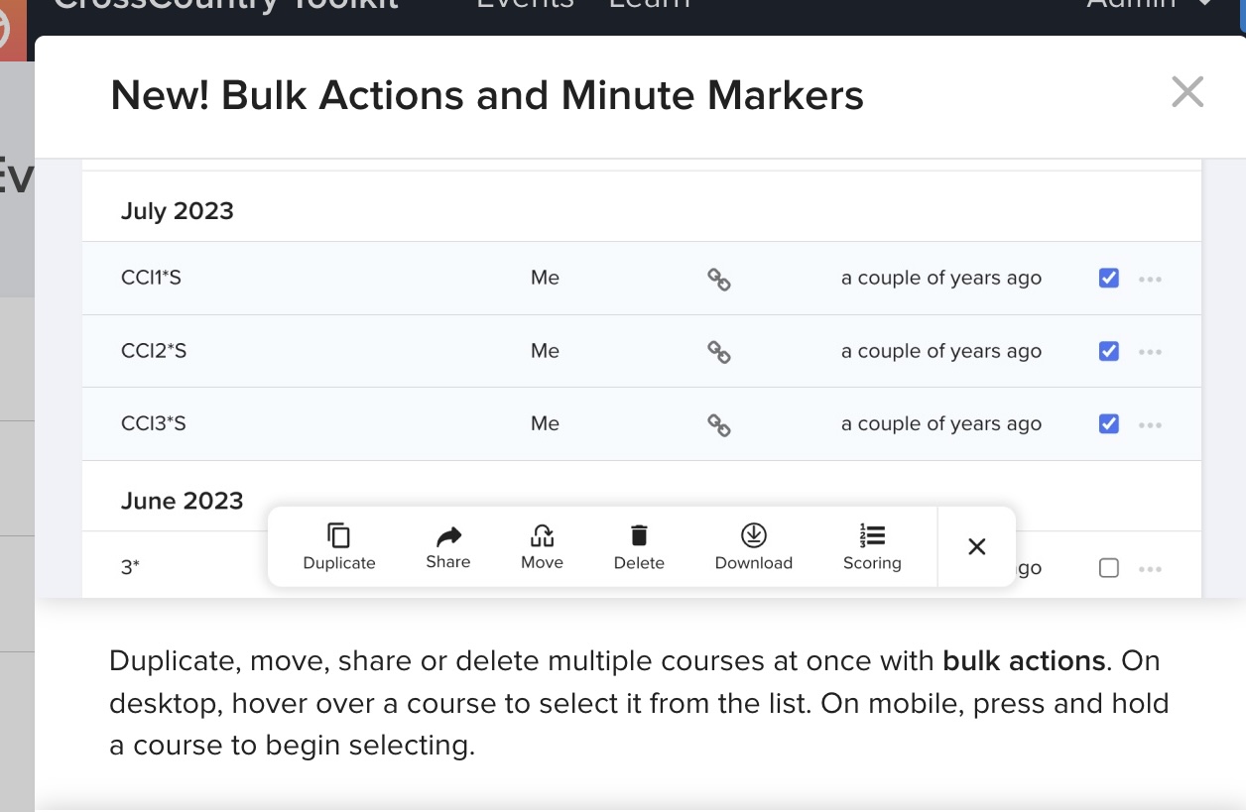
Task: Dismiss the bulk actions toolbar
Action: pyautogui.click(x=976, y=546)
